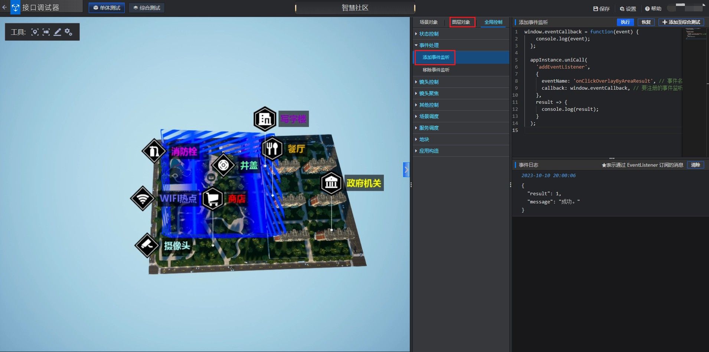This screenshot has height=352, width=709.
Task: Click the 政府机关 building marker icon
Action: [x=331, y=183]
